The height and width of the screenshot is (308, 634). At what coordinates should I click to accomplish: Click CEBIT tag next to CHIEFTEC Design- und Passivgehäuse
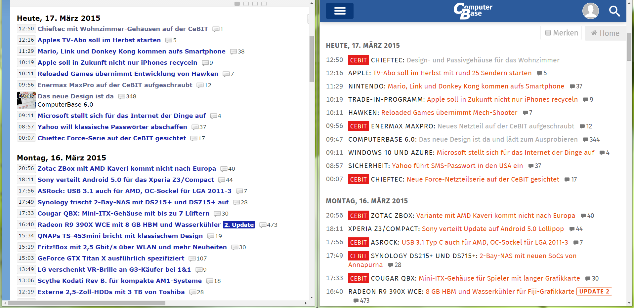click(358, 60)
